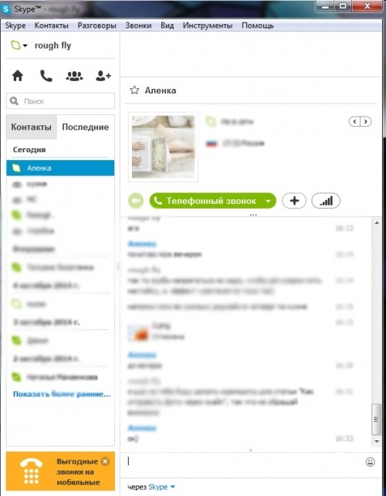This screenshot has width=386, height=496.
Task: Click the add contact icon
Action: (x=103, y=76)
